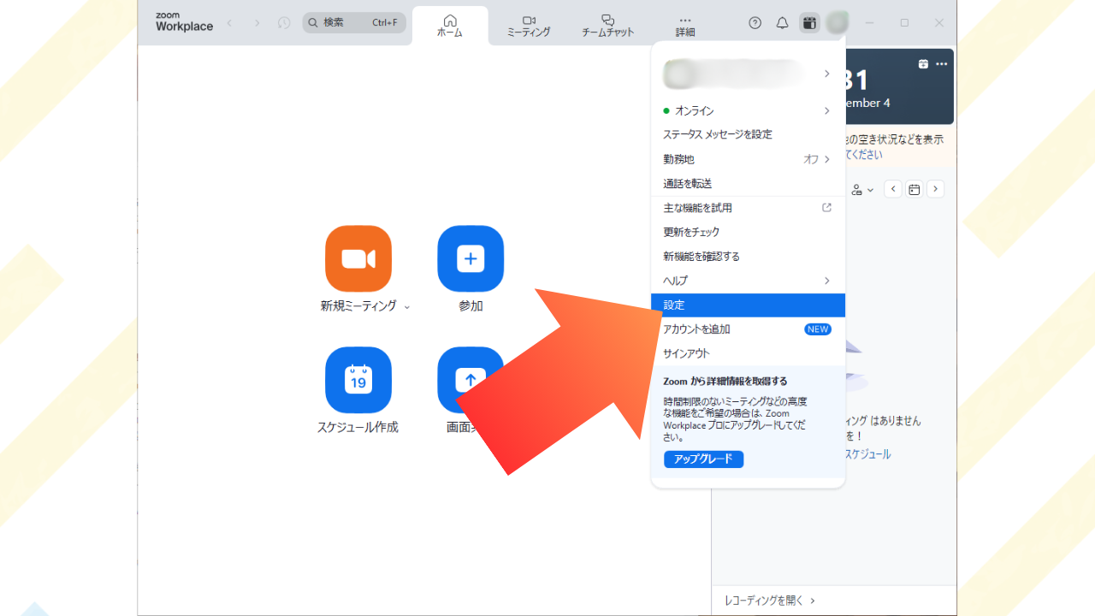Open the Help question mark icon in title bar
The image size is (1095, 616).
point(755,23)
